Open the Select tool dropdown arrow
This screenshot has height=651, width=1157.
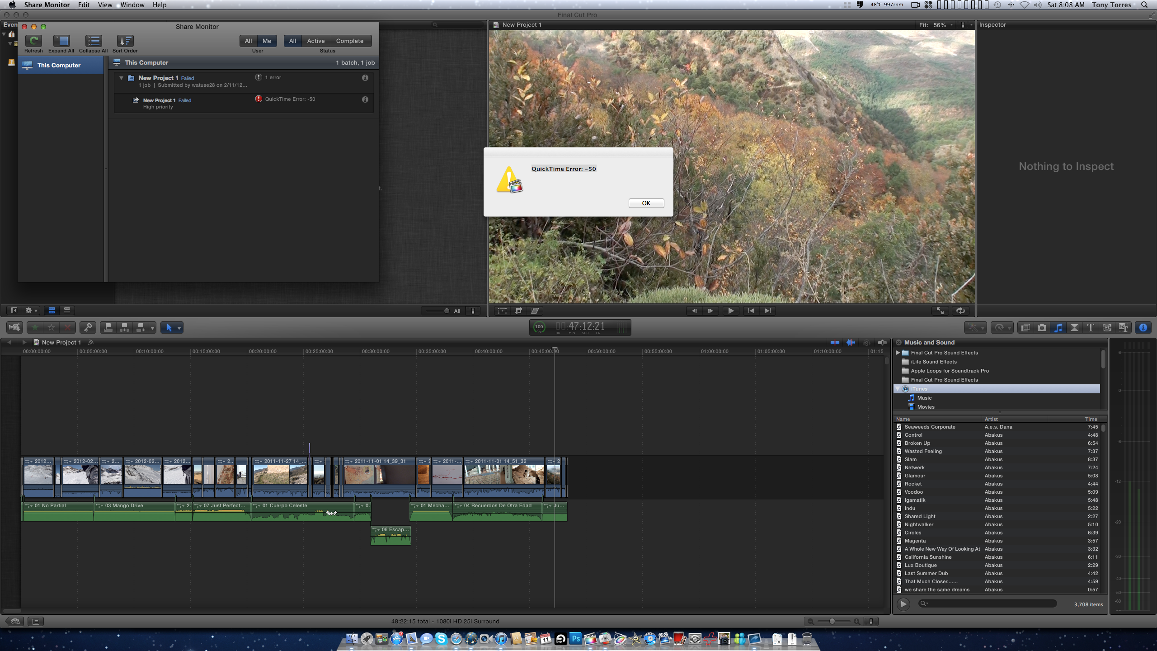tap(179, 328)
